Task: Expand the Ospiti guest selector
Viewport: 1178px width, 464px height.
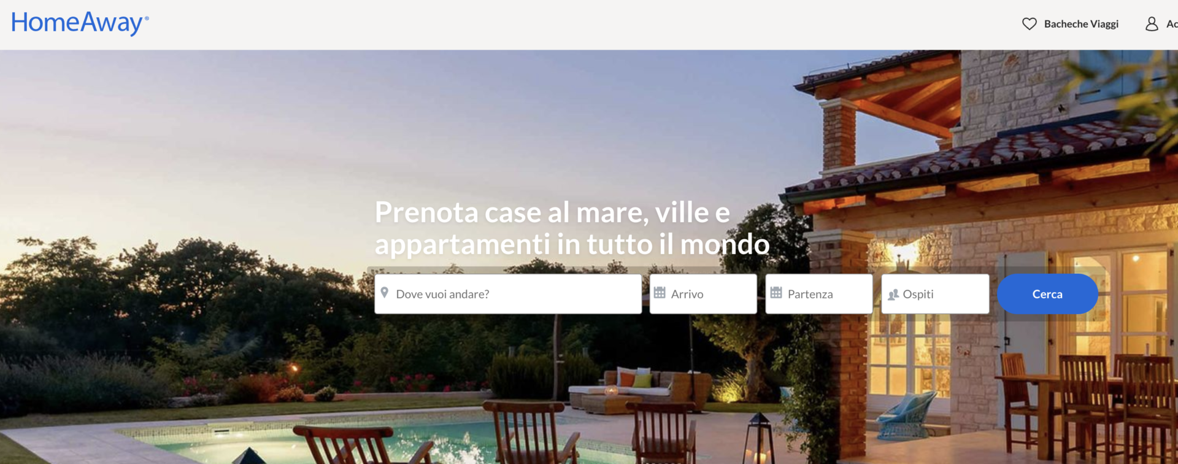Action: pos(935,294)
